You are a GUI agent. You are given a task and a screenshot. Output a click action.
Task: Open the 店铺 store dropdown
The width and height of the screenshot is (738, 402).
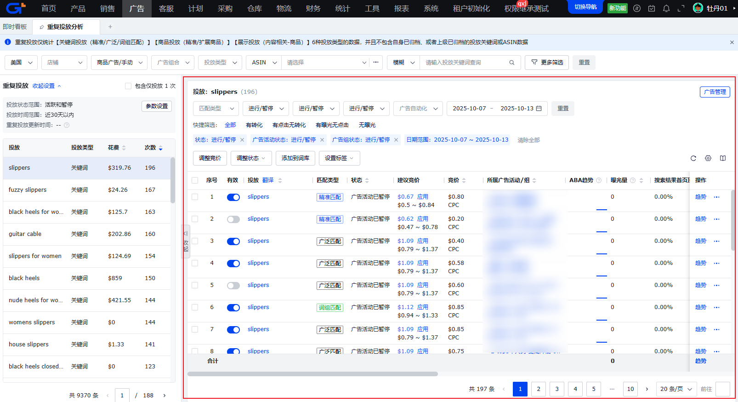coord(64,63)
